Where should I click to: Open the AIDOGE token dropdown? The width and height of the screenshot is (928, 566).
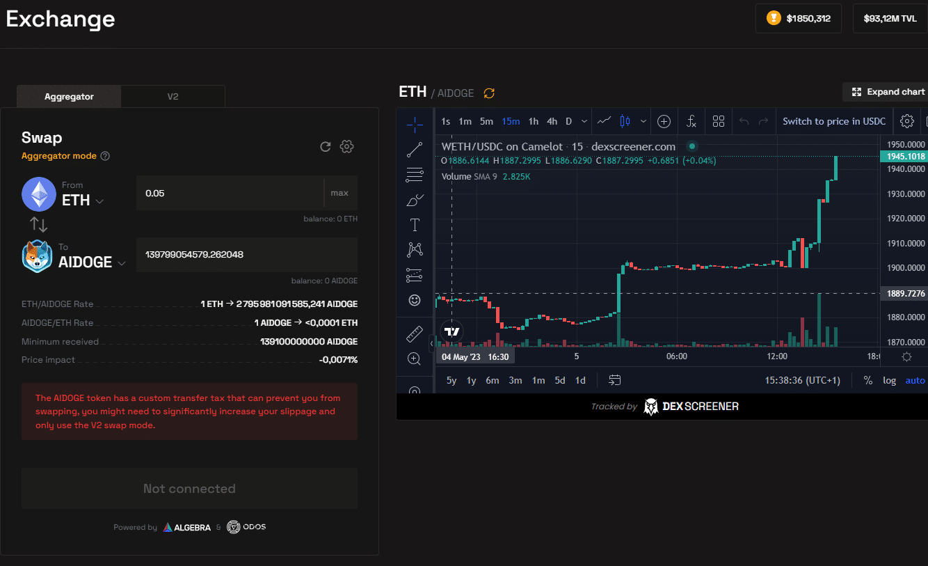click(92, 262)
